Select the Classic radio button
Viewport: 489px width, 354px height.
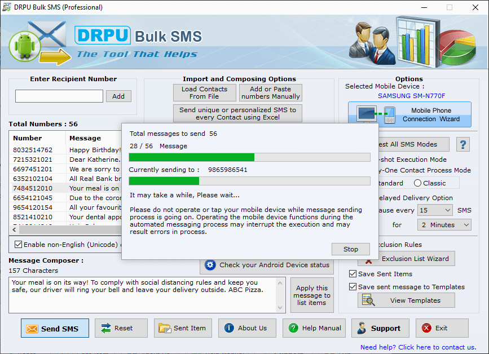[417, 183]
